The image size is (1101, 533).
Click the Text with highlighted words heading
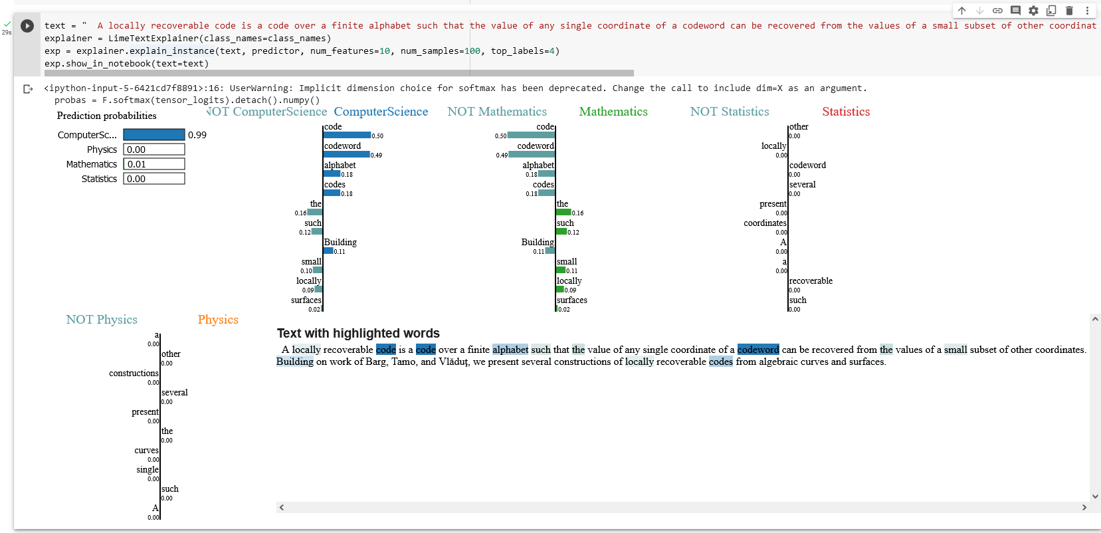(358, 334)
